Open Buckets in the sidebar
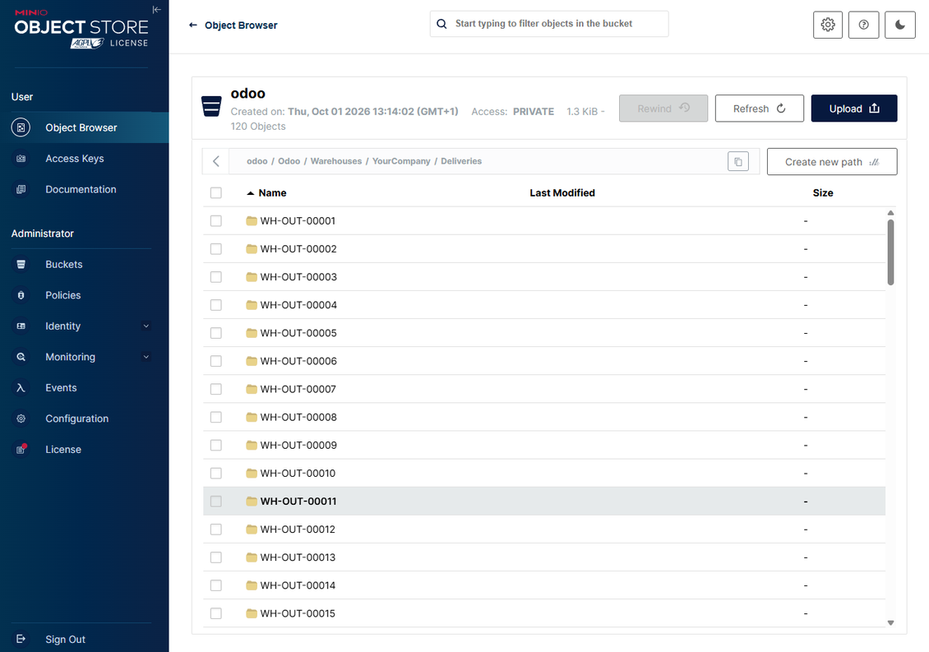 tap(64, 265)
